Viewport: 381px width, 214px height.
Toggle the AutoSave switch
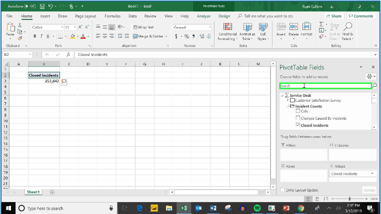(x=30, y=6)
